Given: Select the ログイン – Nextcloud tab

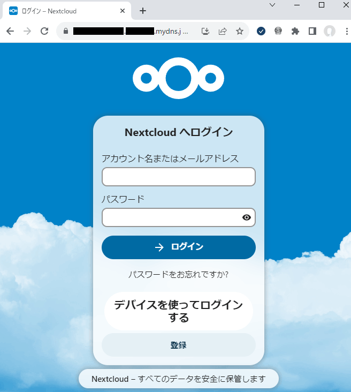Looking at the screenshot, I should click(x=66, y=11).
